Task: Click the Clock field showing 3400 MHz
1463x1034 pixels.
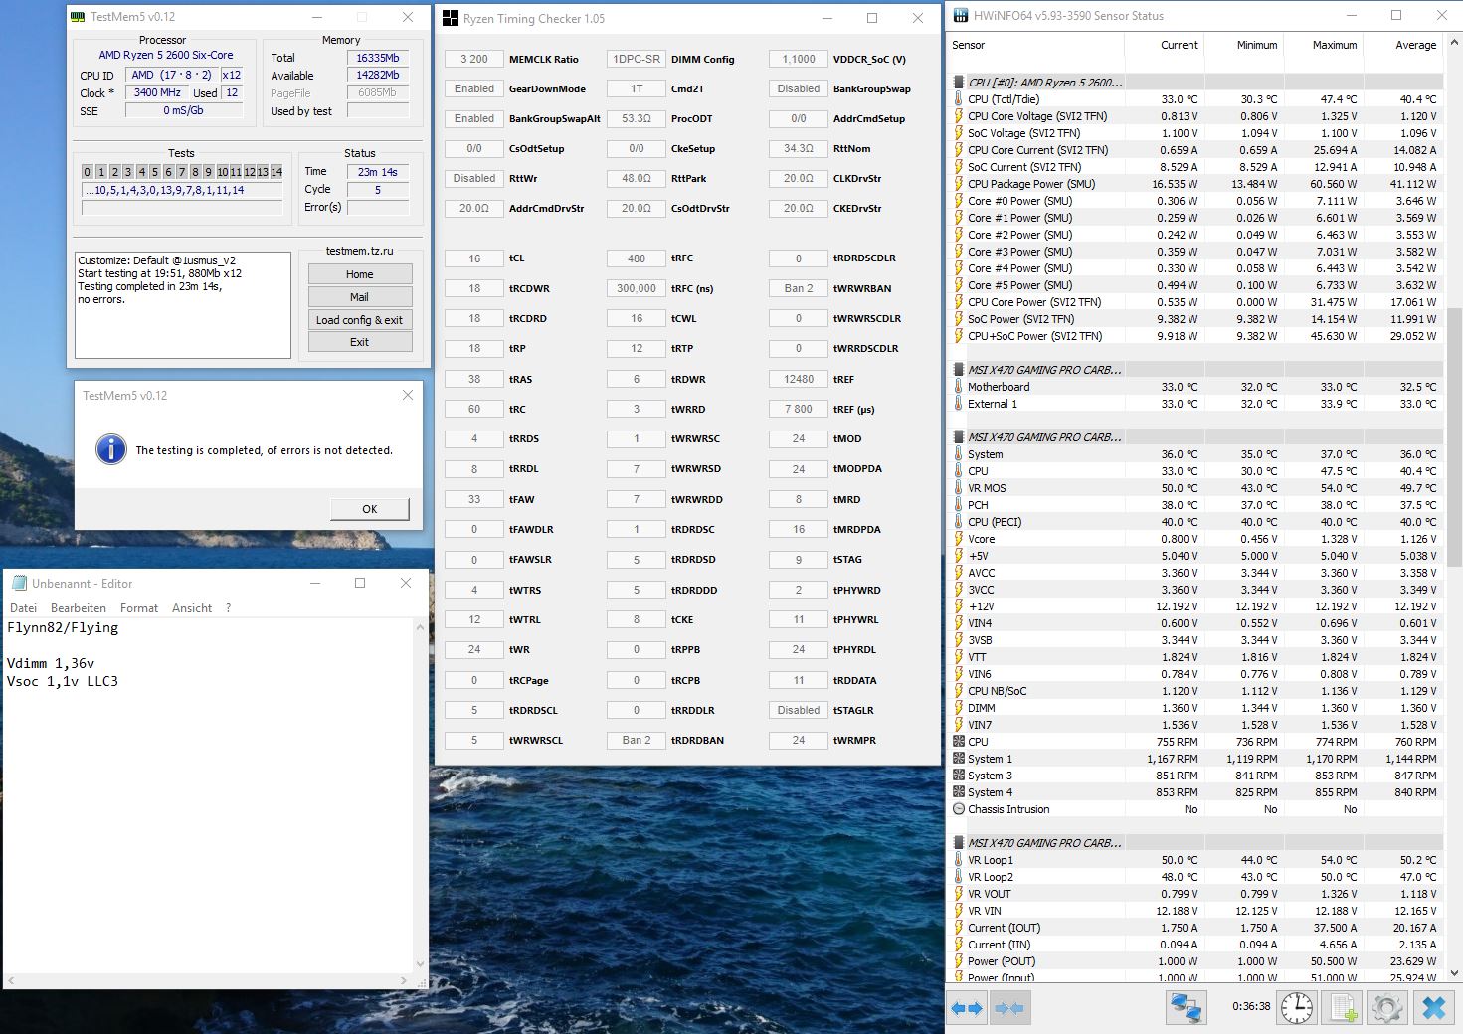Action: click(157, 92)
